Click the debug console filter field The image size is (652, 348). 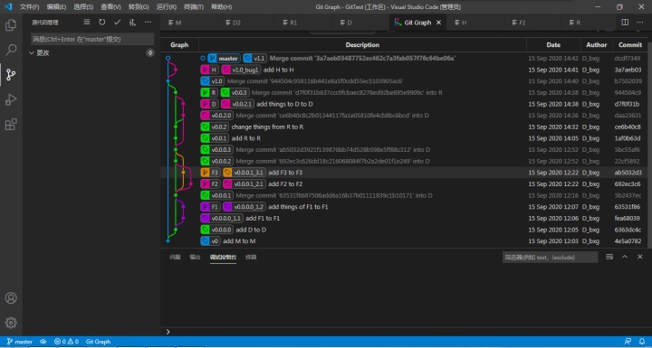point(551,258)
